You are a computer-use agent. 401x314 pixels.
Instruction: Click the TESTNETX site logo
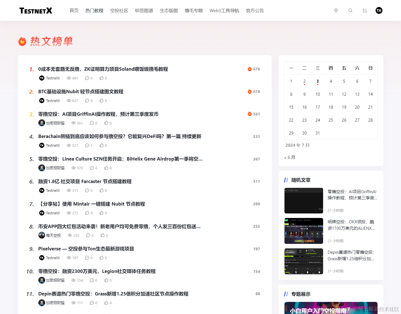click(x=36, y=10)
